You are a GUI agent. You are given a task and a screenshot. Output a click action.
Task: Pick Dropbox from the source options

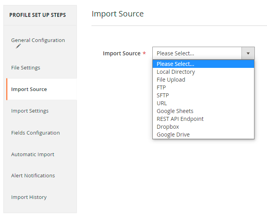[x=168, y=127]
